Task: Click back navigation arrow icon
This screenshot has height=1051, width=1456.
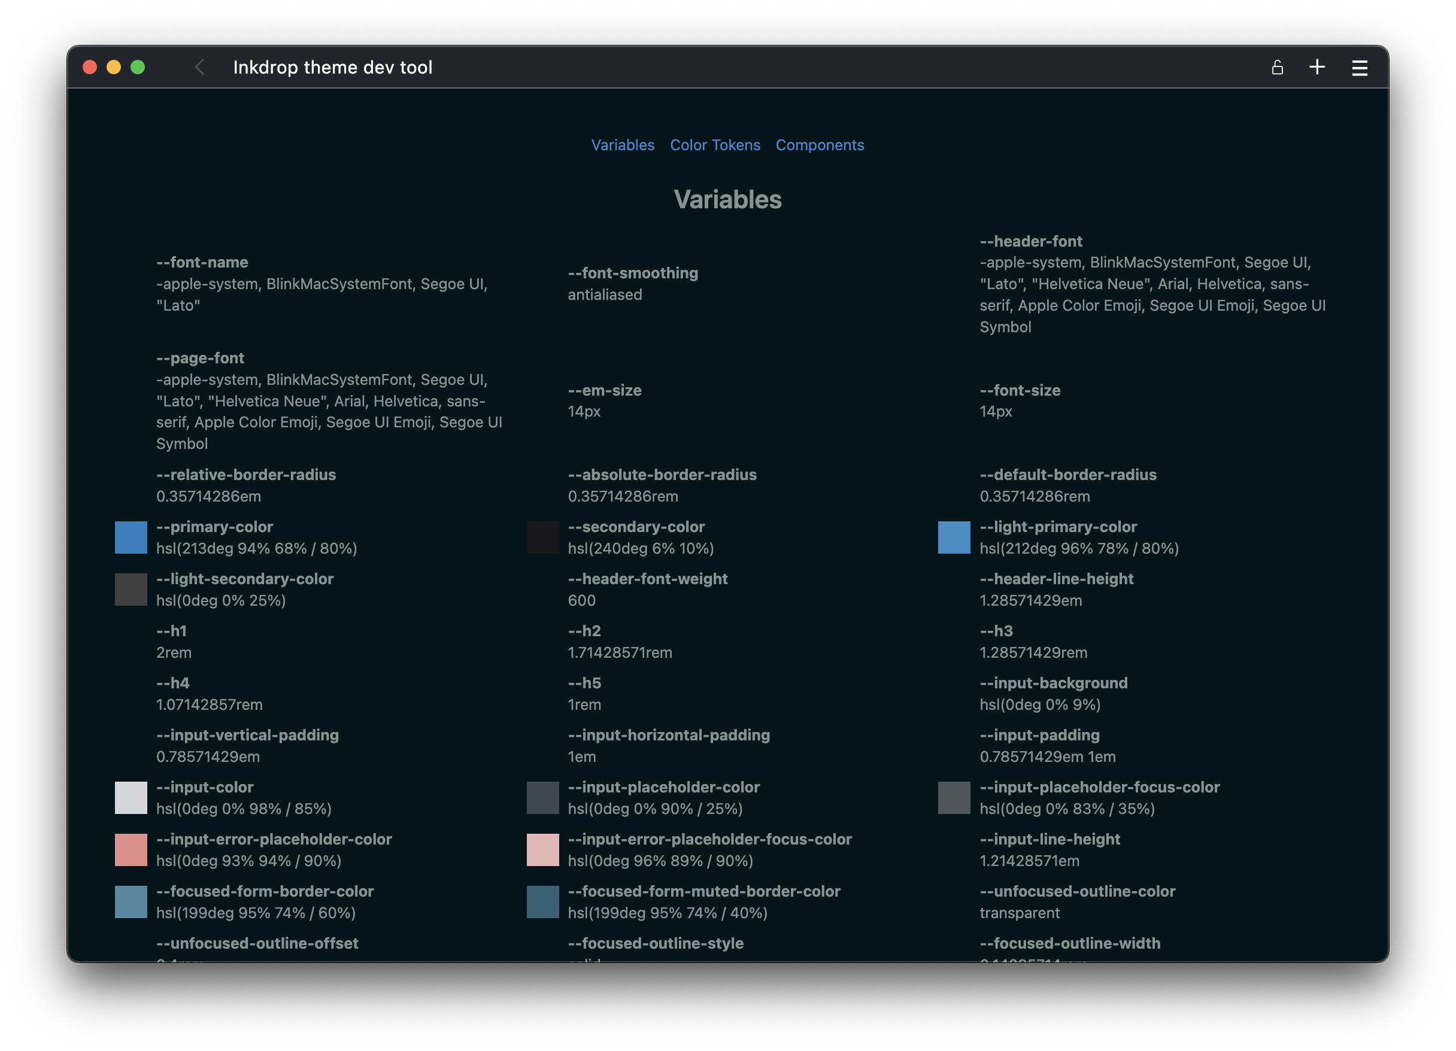Action: pos(200,66)
